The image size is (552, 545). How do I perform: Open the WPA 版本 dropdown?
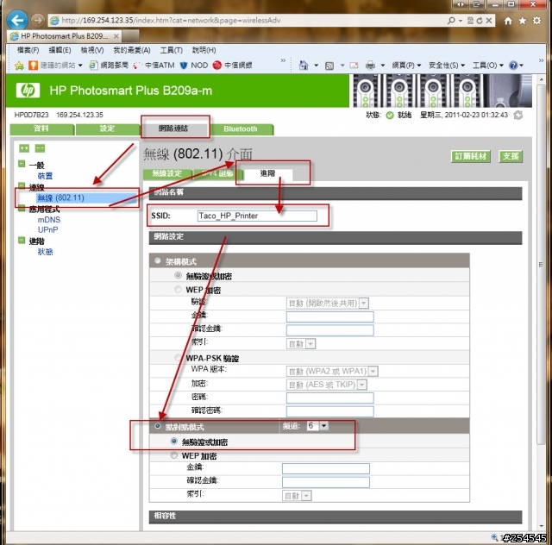pos(332,371)
